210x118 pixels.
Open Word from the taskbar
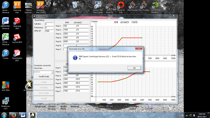pos(23,115)
